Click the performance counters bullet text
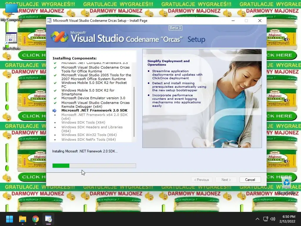This screenshot has height=226, width=301. [x=176, y=101]
